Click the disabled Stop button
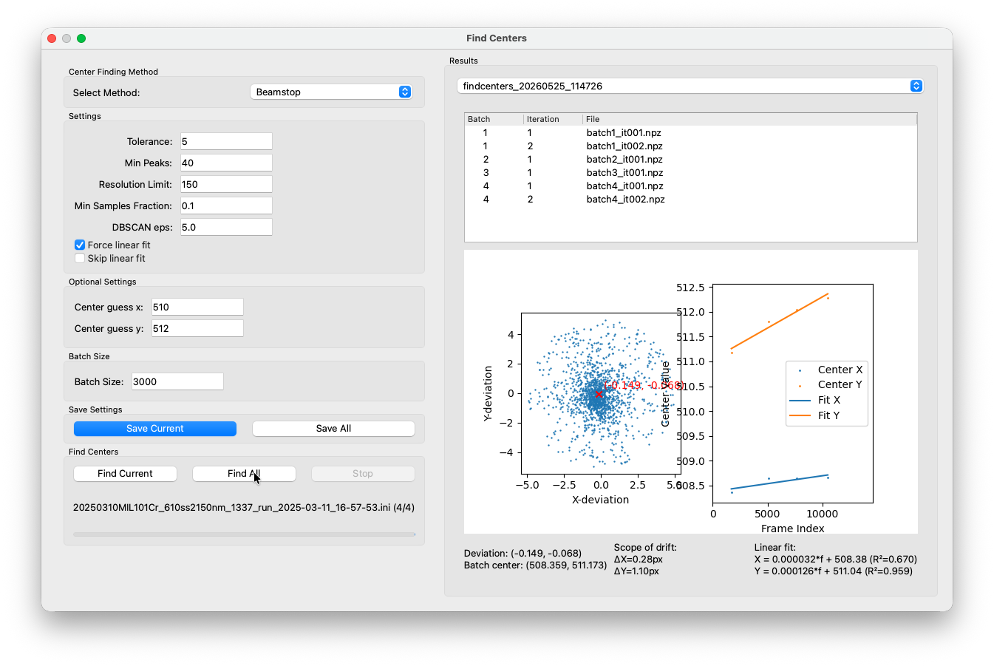This screenshot has width=994, height=666. [x=363, y=474]
